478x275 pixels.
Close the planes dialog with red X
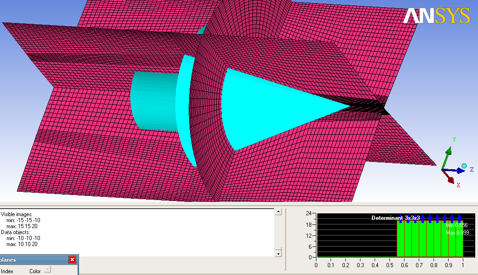72,260
